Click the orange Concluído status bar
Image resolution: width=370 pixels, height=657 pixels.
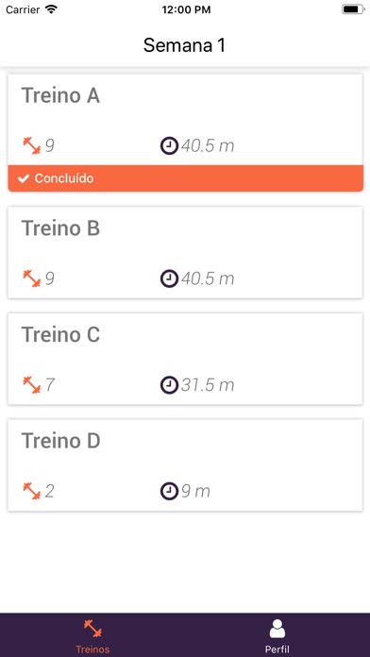185,178
